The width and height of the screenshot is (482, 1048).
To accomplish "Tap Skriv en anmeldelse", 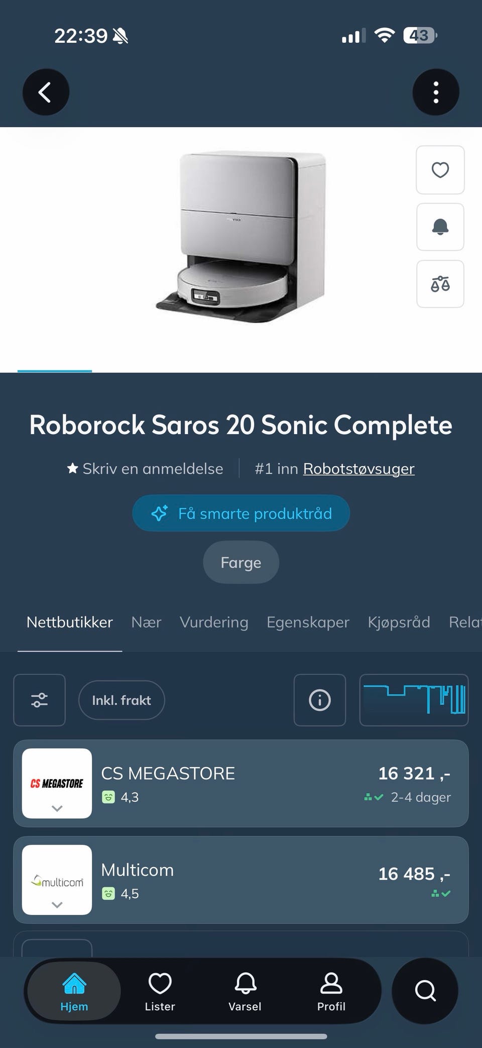I will pos(145,468).
